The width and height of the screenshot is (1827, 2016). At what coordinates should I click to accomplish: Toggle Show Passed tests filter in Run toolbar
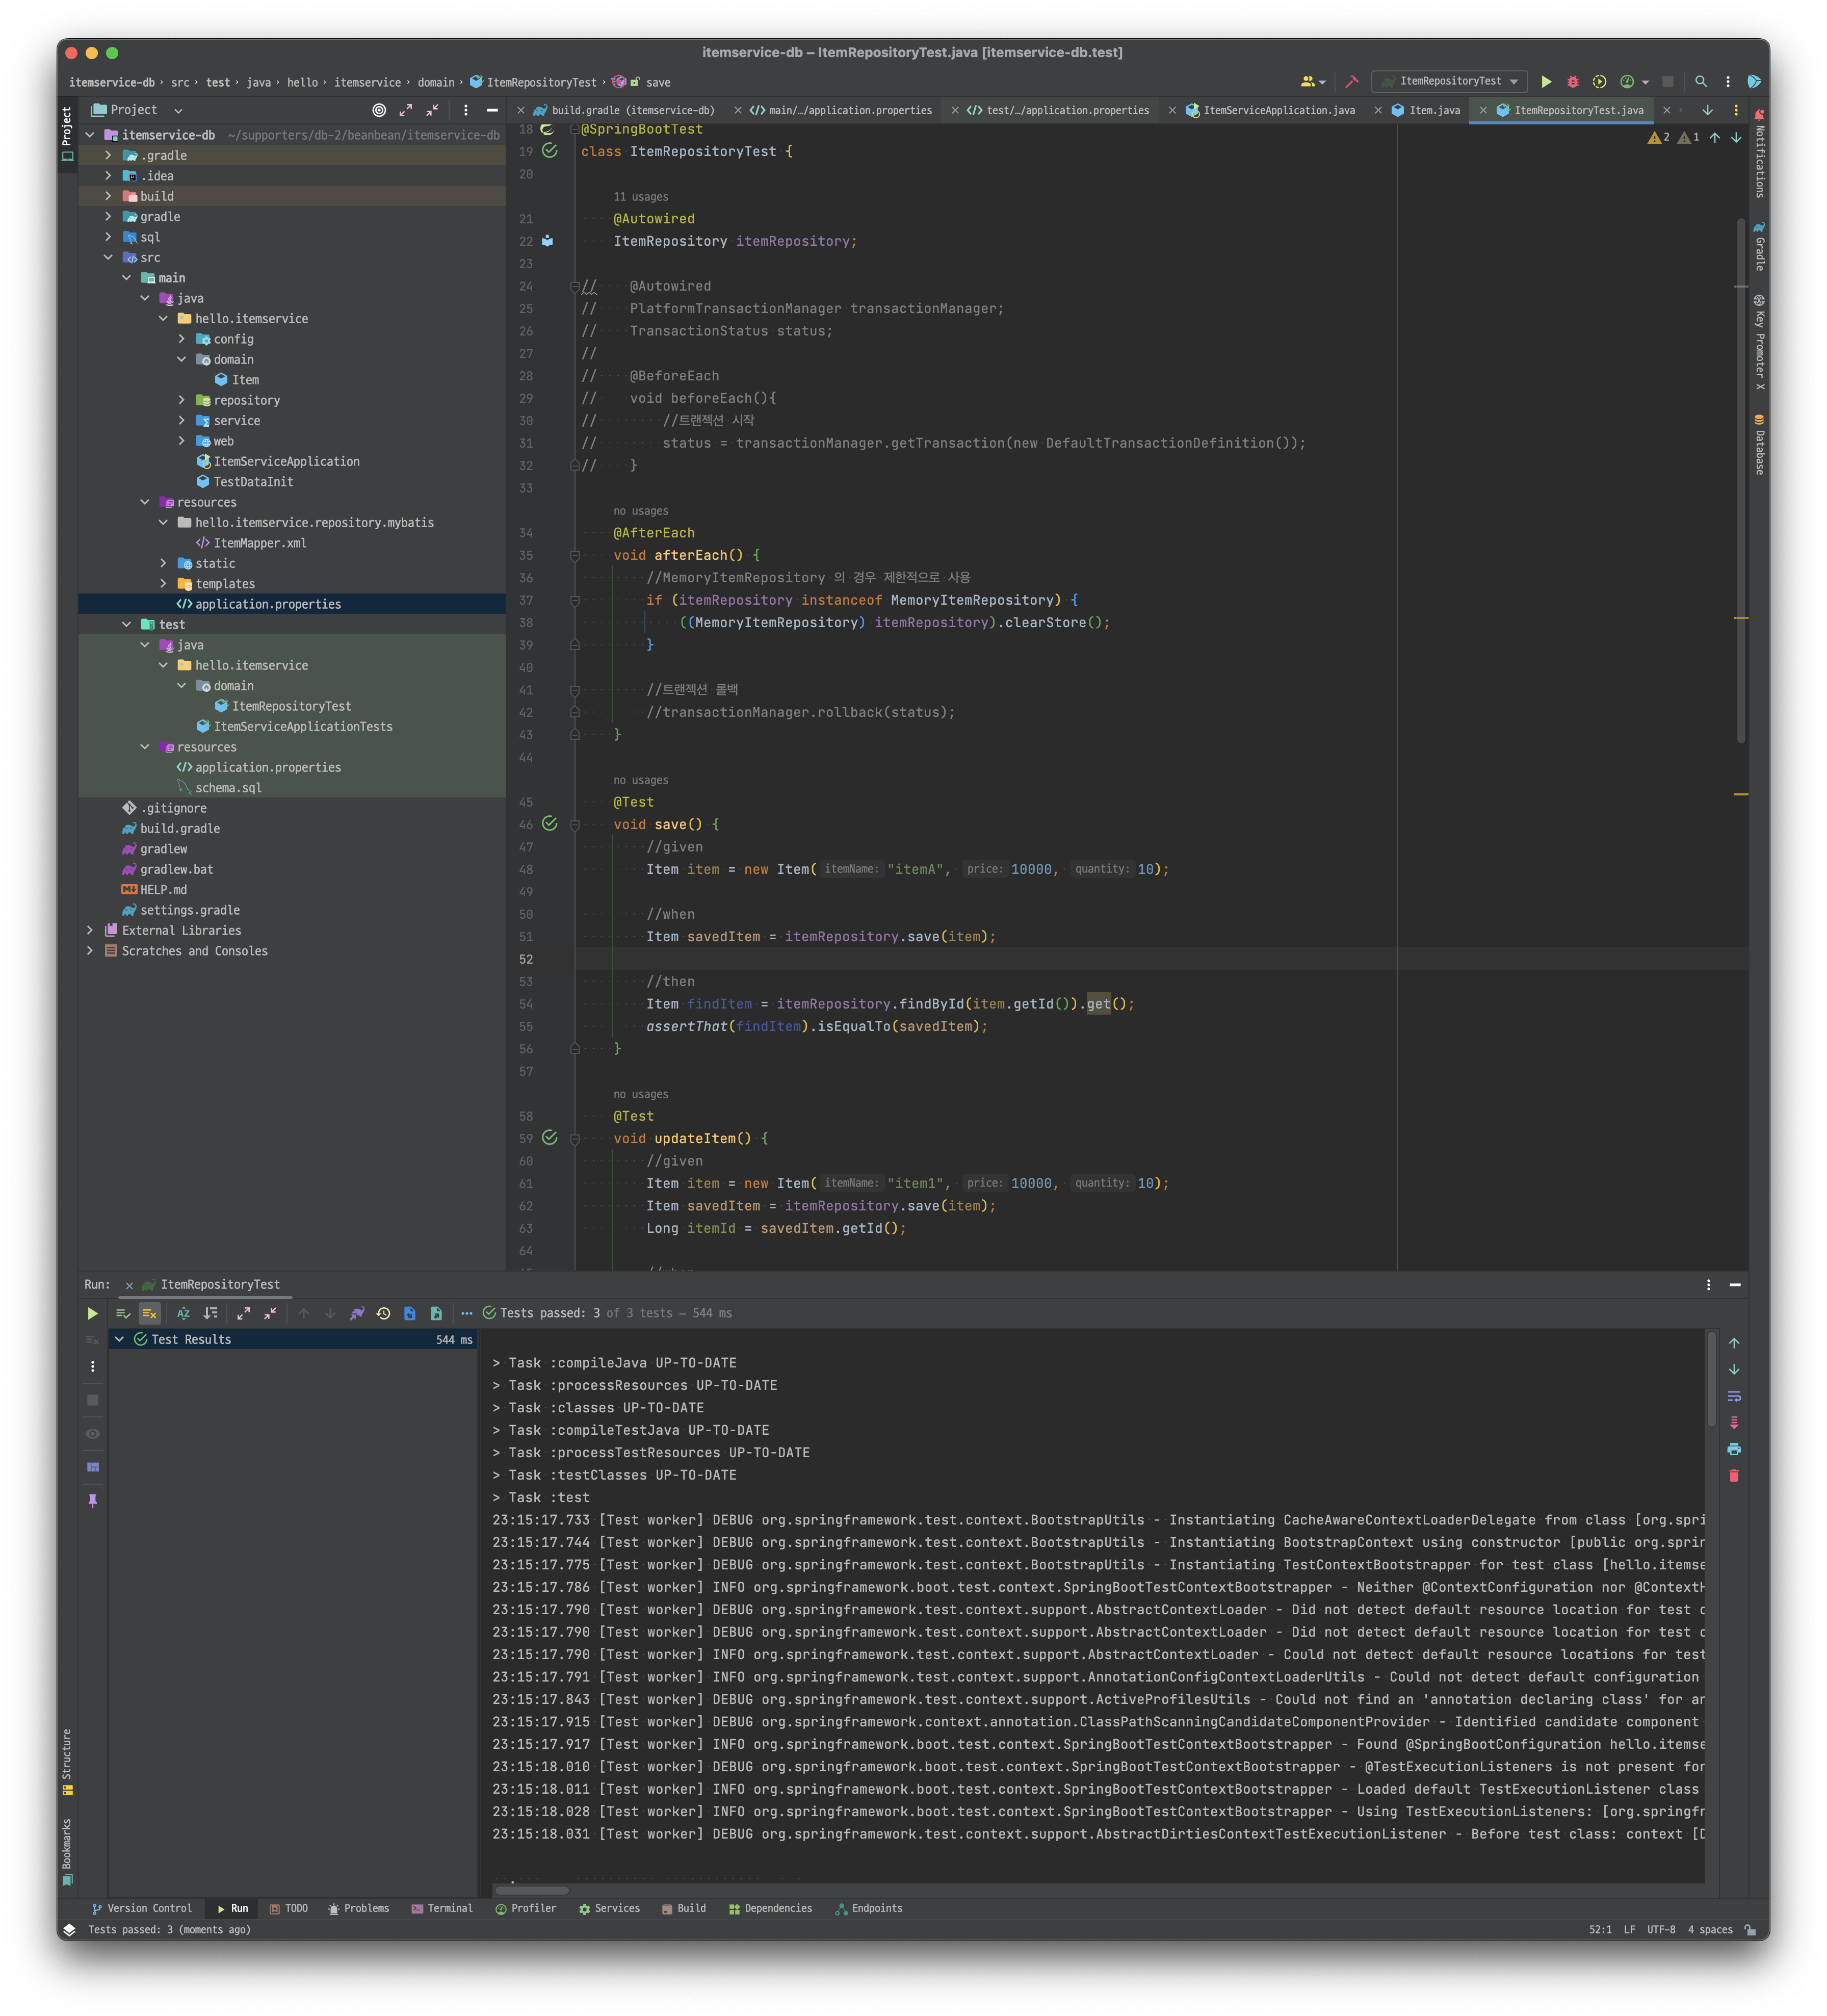pos(123,1313)
